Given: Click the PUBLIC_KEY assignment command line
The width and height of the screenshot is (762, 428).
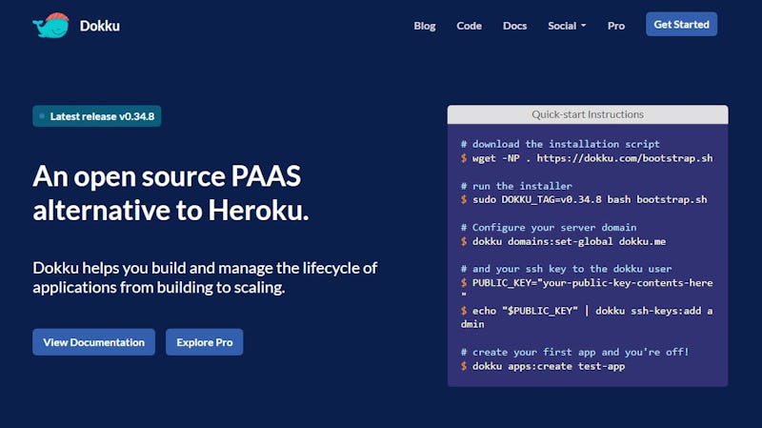Looking at the screenshot, I should pyautogui.click(x=587, y=283).
